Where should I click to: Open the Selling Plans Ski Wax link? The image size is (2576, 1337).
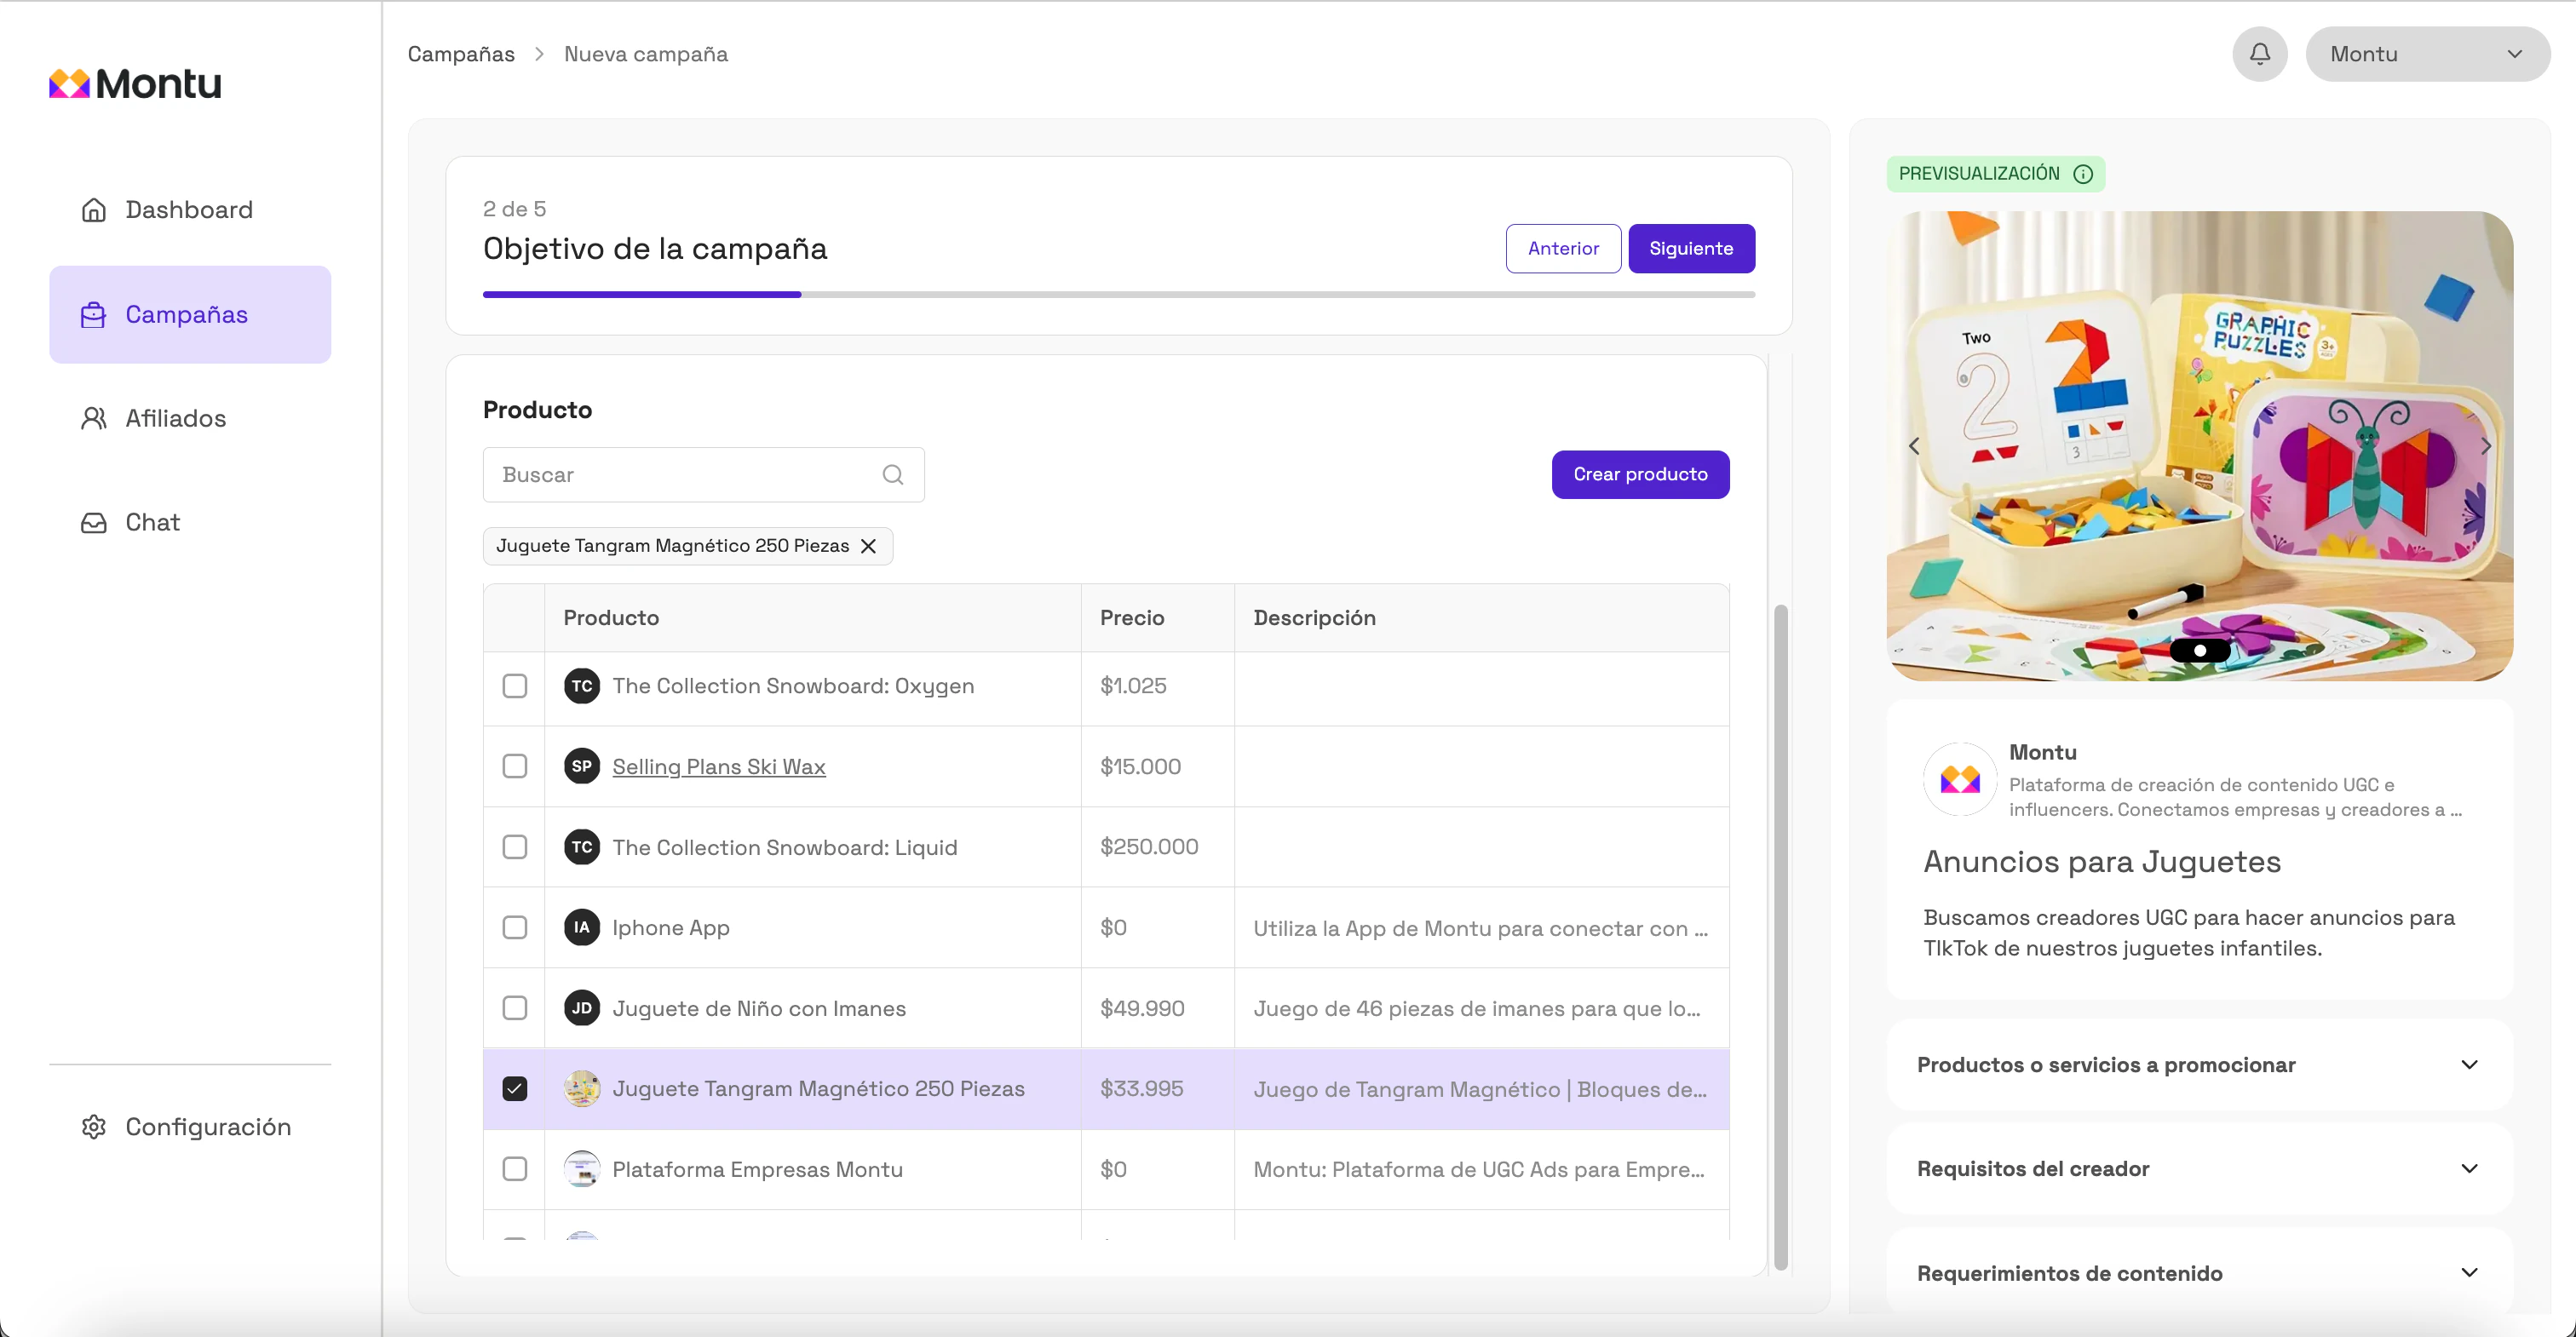click(719, 767)
